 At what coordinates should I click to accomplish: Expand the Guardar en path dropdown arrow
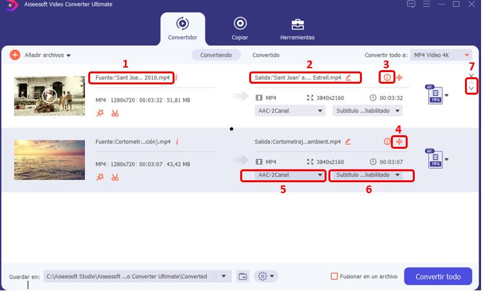pos(224,277)
